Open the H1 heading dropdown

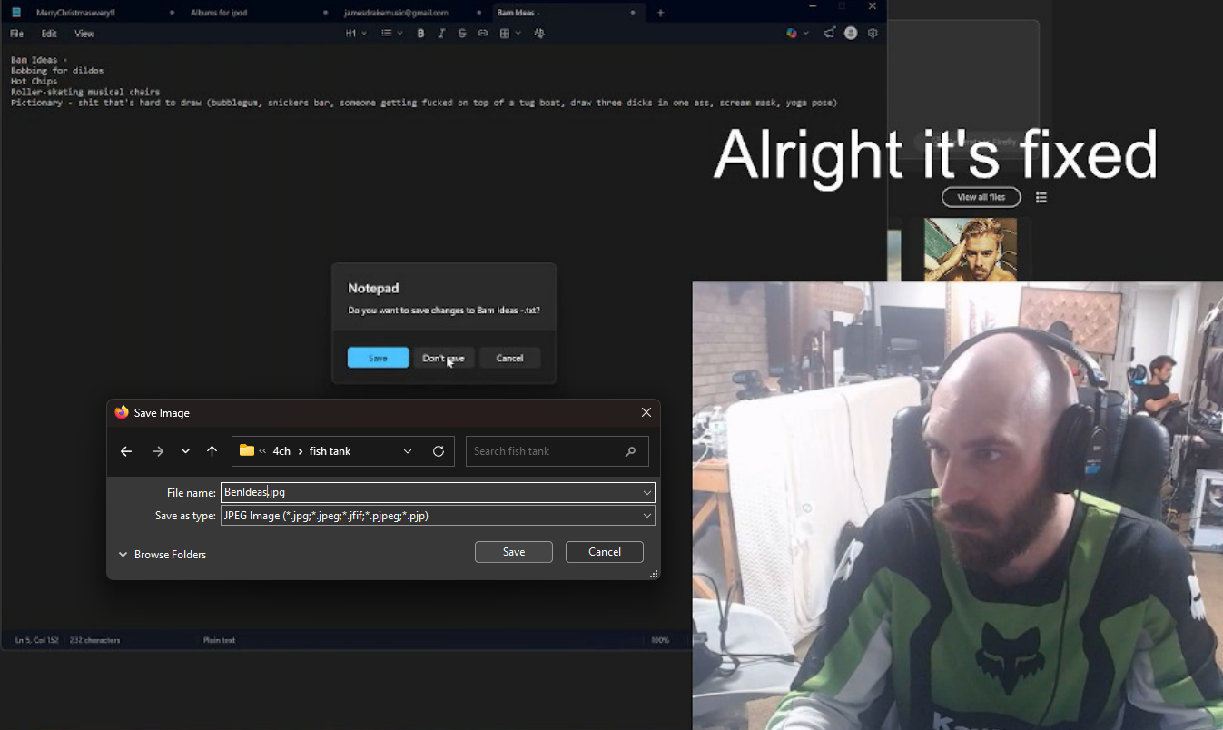click(x=356, y=34)
